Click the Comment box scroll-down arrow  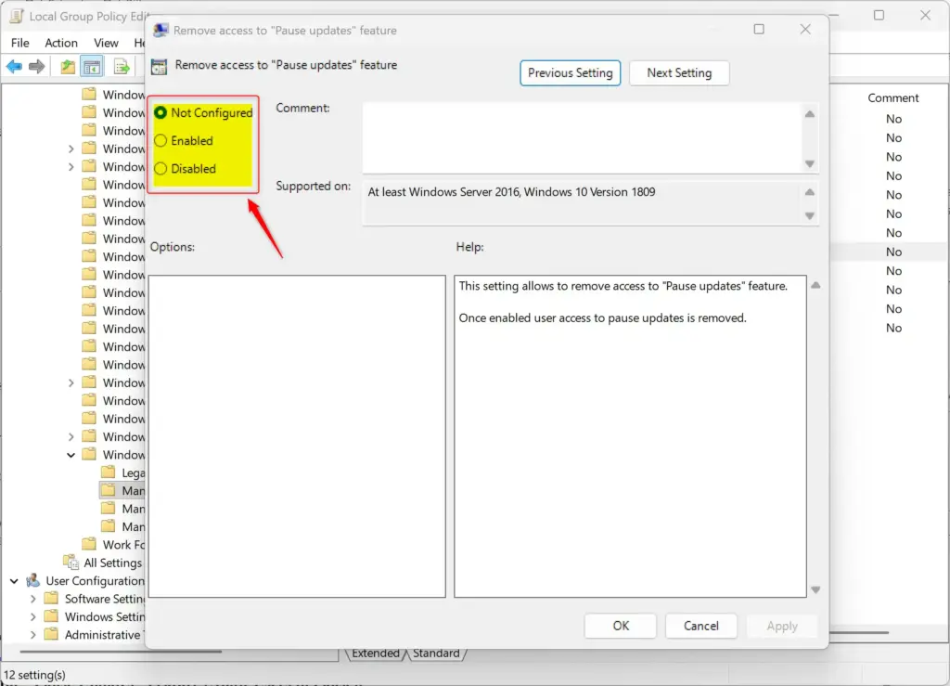point(809,163)
